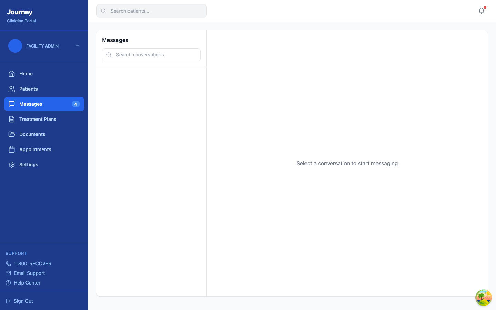Open Treatment Plans via its document icon
The image size is (496, 310).
pyautogui.click(x=11, y=119)
